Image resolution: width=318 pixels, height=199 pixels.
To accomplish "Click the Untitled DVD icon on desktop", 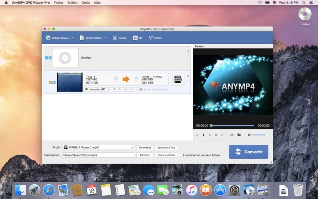I will click(304, 14).
